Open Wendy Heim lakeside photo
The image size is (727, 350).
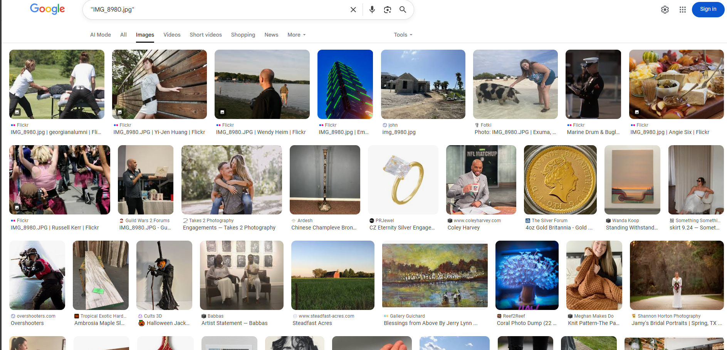point(262,84)
